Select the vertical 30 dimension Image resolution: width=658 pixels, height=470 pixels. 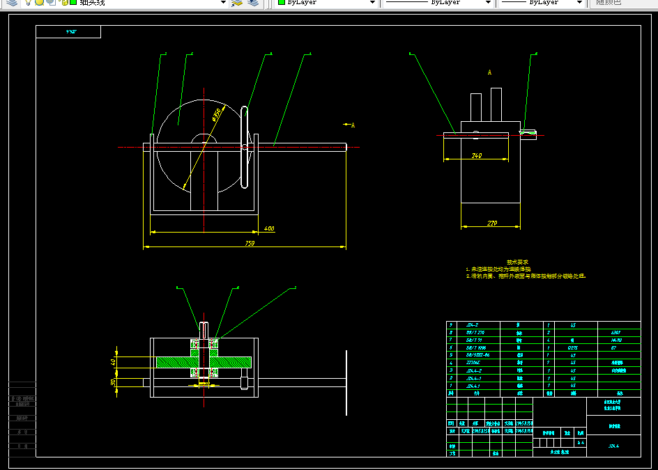[x=113, y=382]
